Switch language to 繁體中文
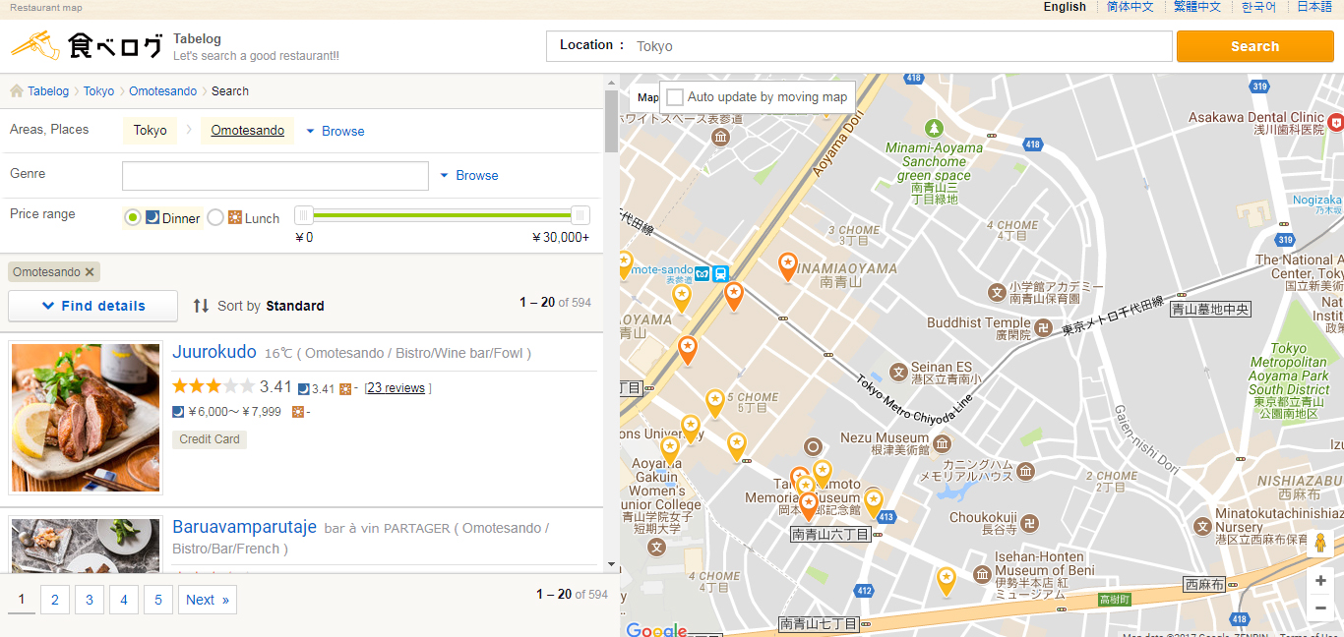 1197,7
